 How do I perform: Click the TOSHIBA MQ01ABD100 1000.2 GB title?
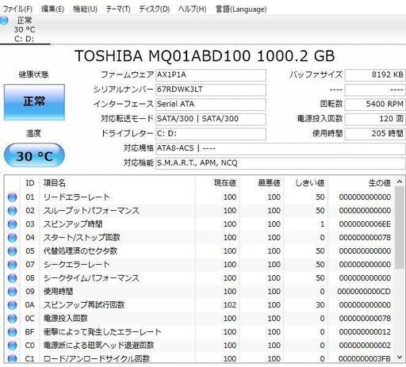[x=205, y=55]
